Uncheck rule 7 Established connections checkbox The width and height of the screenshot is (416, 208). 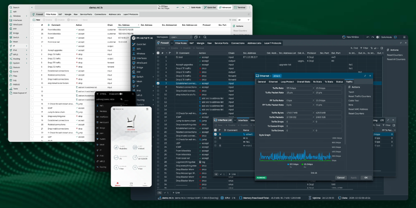[x=158, y=83]
